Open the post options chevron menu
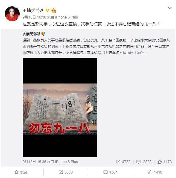The image size is (176, 178). pos(169,8)
